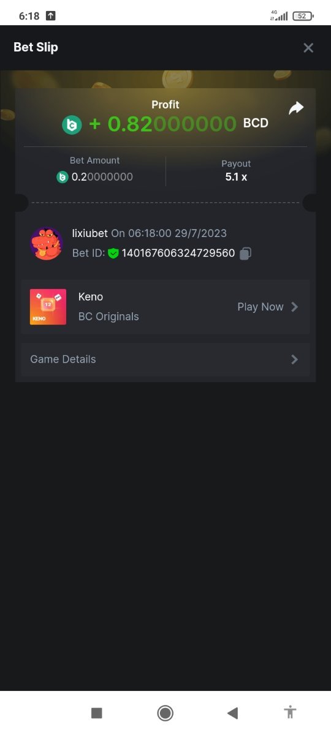This screenshot has height=735, width=331.
Task: Expand the Game Details chevron
Action: tap(295, 360)
